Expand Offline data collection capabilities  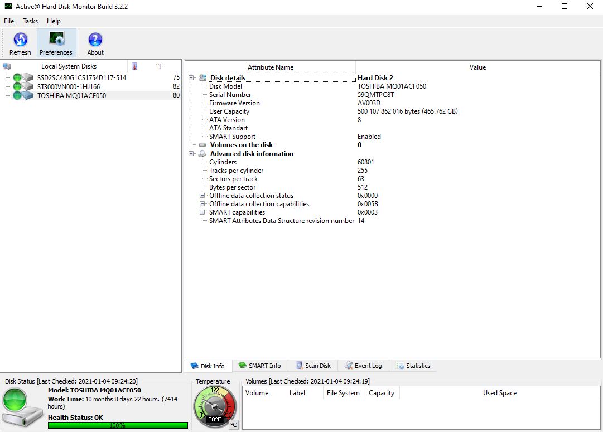click(202, 204)
